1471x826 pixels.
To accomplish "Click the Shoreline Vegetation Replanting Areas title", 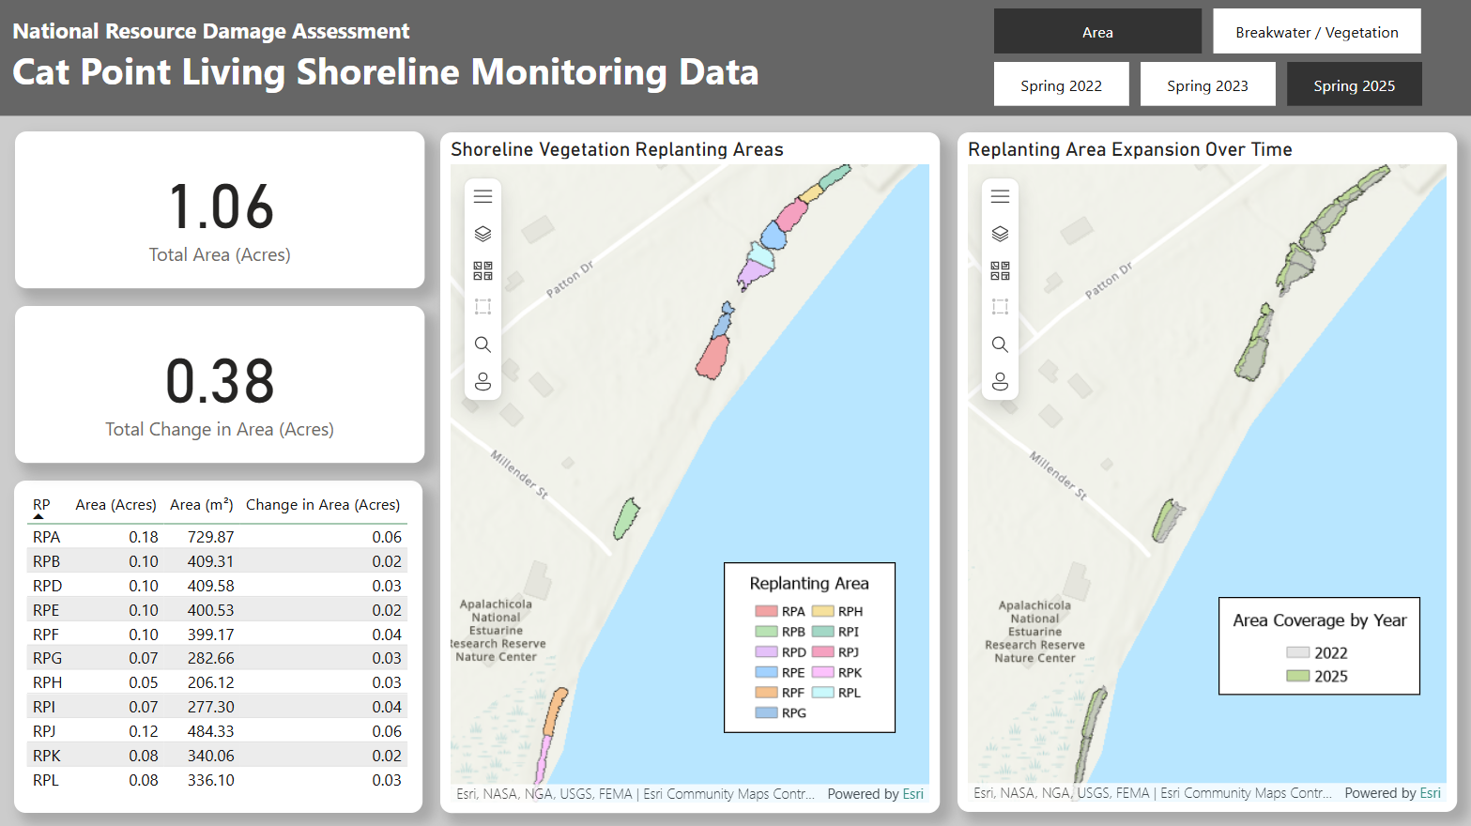I will [617, 149].
